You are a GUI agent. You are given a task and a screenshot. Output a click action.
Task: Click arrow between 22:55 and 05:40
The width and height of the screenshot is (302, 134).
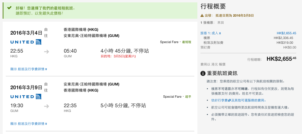point(47,52)
